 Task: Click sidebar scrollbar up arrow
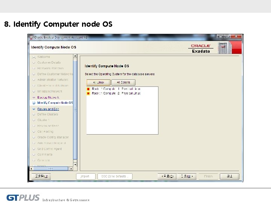[x=75, y=56]
